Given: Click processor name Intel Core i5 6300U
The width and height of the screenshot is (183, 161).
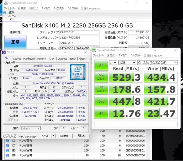Looking at the screenshot, I should point(43,66).
